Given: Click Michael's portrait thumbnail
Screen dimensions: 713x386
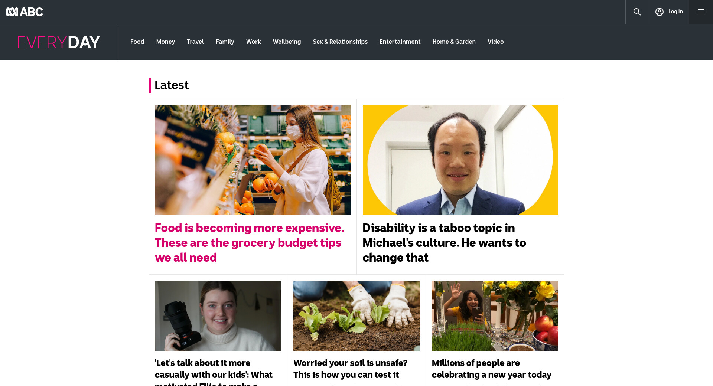Looking at the screenshot, I should point(460,160).
